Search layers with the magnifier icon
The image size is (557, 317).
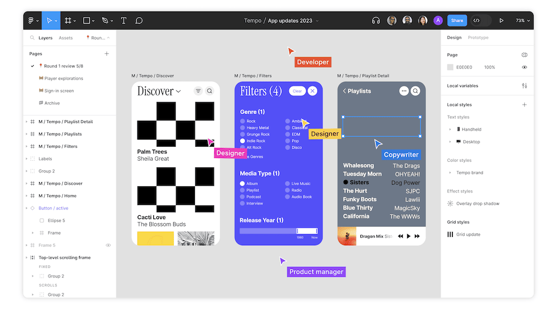click(32, 38)
